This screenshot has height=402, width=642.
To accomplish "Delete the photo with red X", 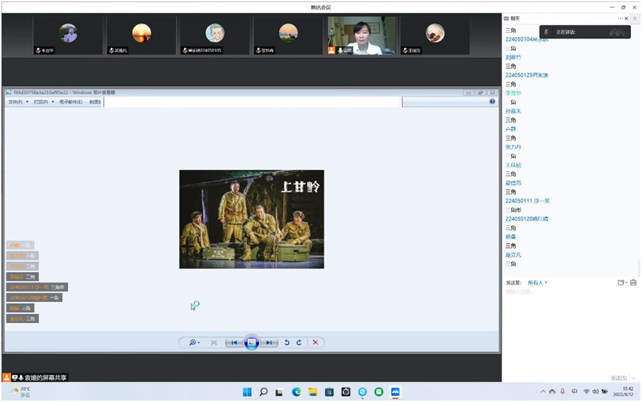I will point(315,343).
